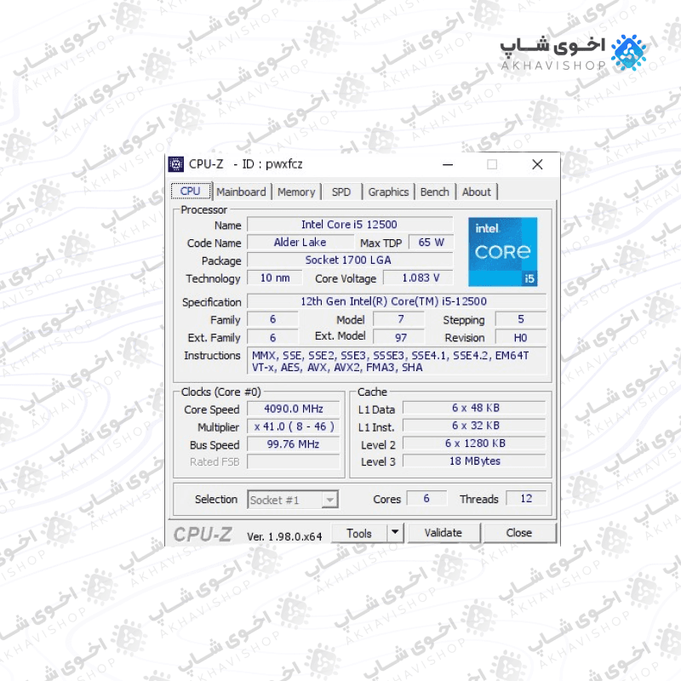Click the Revision value 'H0'
This screenshot has height=681, width=681.
click(x=521, y=337)
